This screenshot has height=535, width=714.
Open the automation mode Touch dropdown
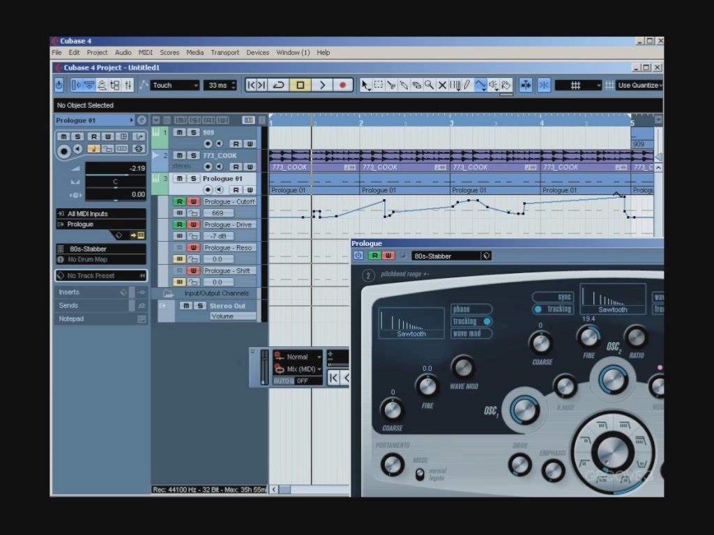pyautogui.click(x=175, y=85)
